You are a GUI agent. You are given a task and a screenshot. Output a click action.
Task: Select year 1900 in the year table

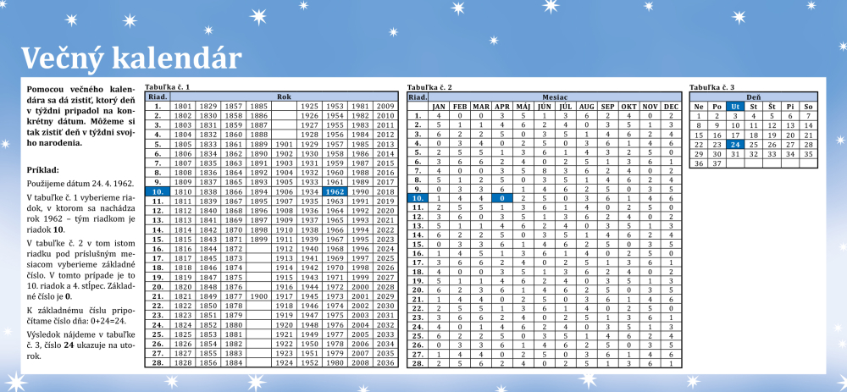pos(258,296)
